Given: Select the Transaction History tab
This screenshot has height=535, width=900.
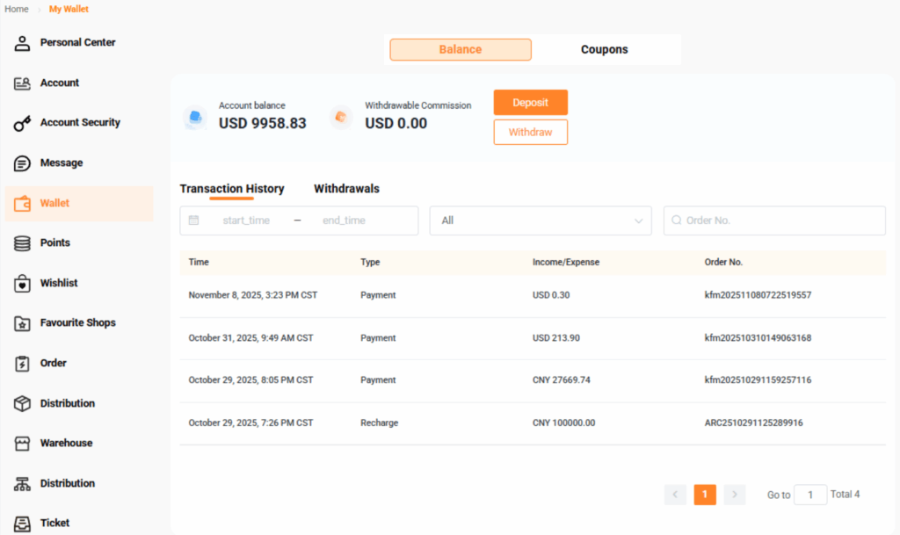Looking at the screenshot, I should tap(232, 189).
